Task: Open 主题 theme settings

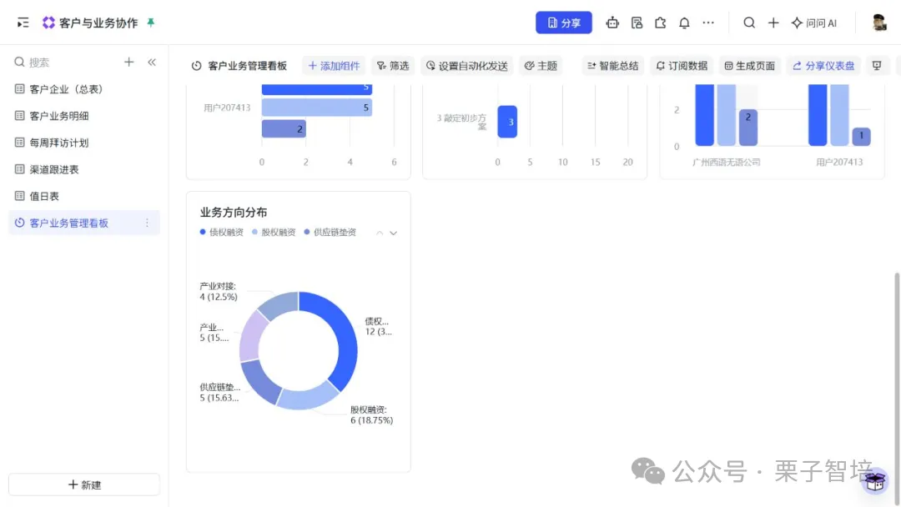Action: [x=541, y=66]
